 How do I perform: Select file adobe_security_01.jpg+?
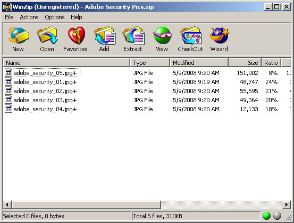[45, 82]
